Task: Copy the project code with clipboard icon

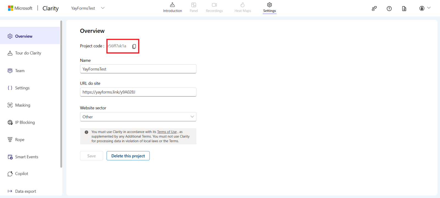Action: pos(134,46)
